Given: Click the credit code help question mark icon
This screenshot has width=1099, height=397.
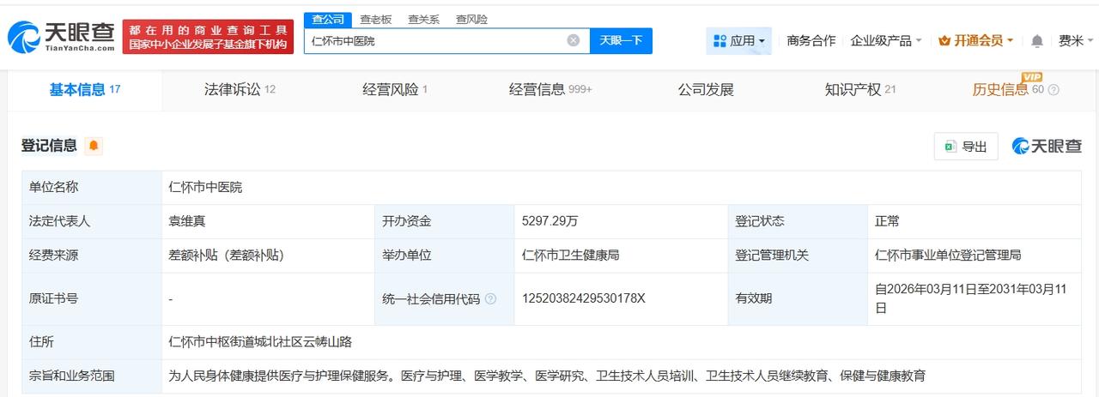Looking at the screenshot, I should (x=490, y=299).
